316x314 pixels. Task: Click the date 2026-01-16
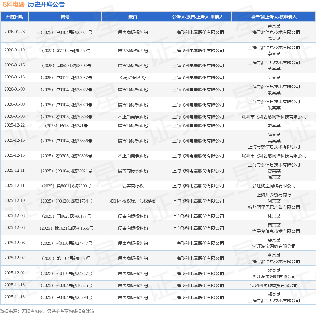[15, 65]
